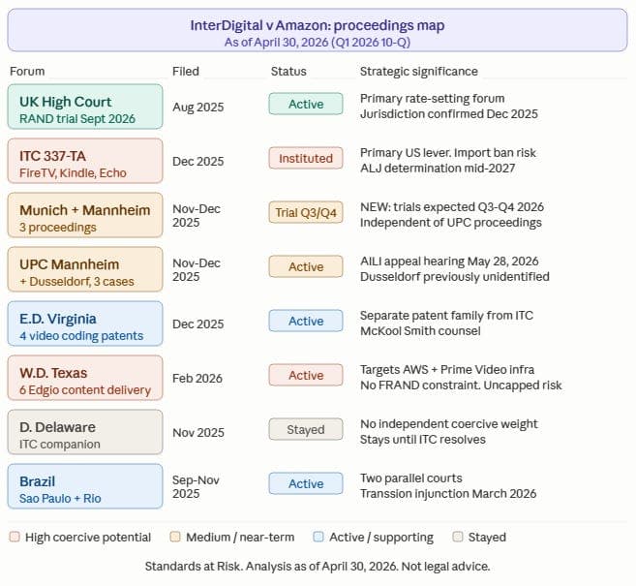
Task: Click the Active badge in UPC Mannheim row
Action: point(306,266)
